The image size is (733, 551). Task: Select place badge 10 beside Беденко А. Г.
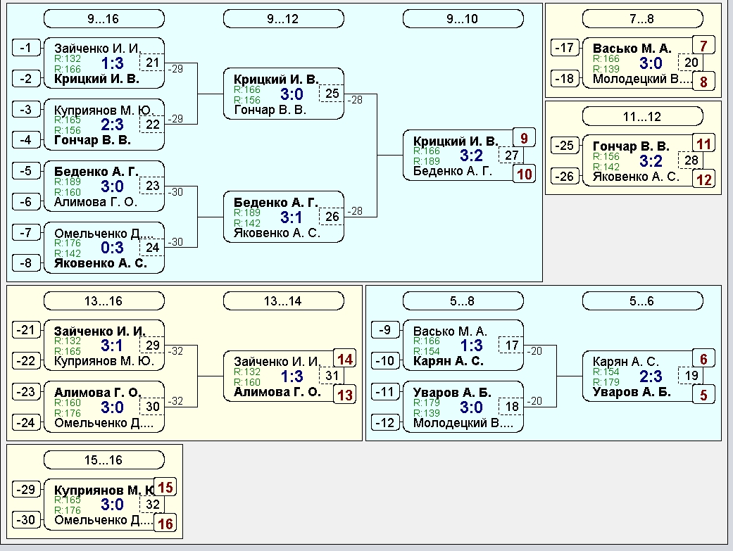pos(524,174)
